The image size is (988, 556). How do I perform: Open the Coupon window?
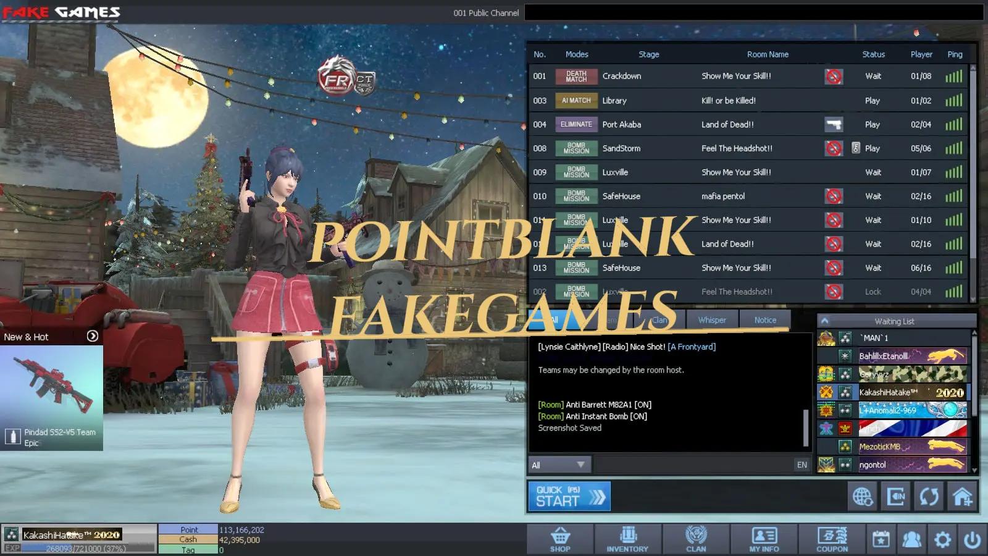[x=832, y=539]
